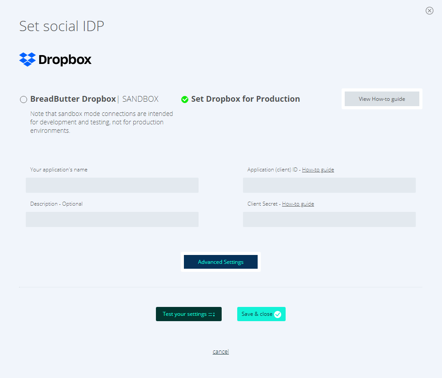Open How-to guide for Application (client) ID
Image resolution: width=442 pixels, height=378 pixels.
pyautogui.click(x=318, y=169)
